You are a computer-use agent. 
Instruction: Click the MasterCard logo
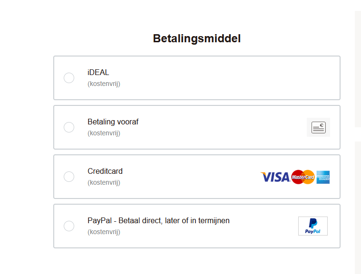(303, 177)
